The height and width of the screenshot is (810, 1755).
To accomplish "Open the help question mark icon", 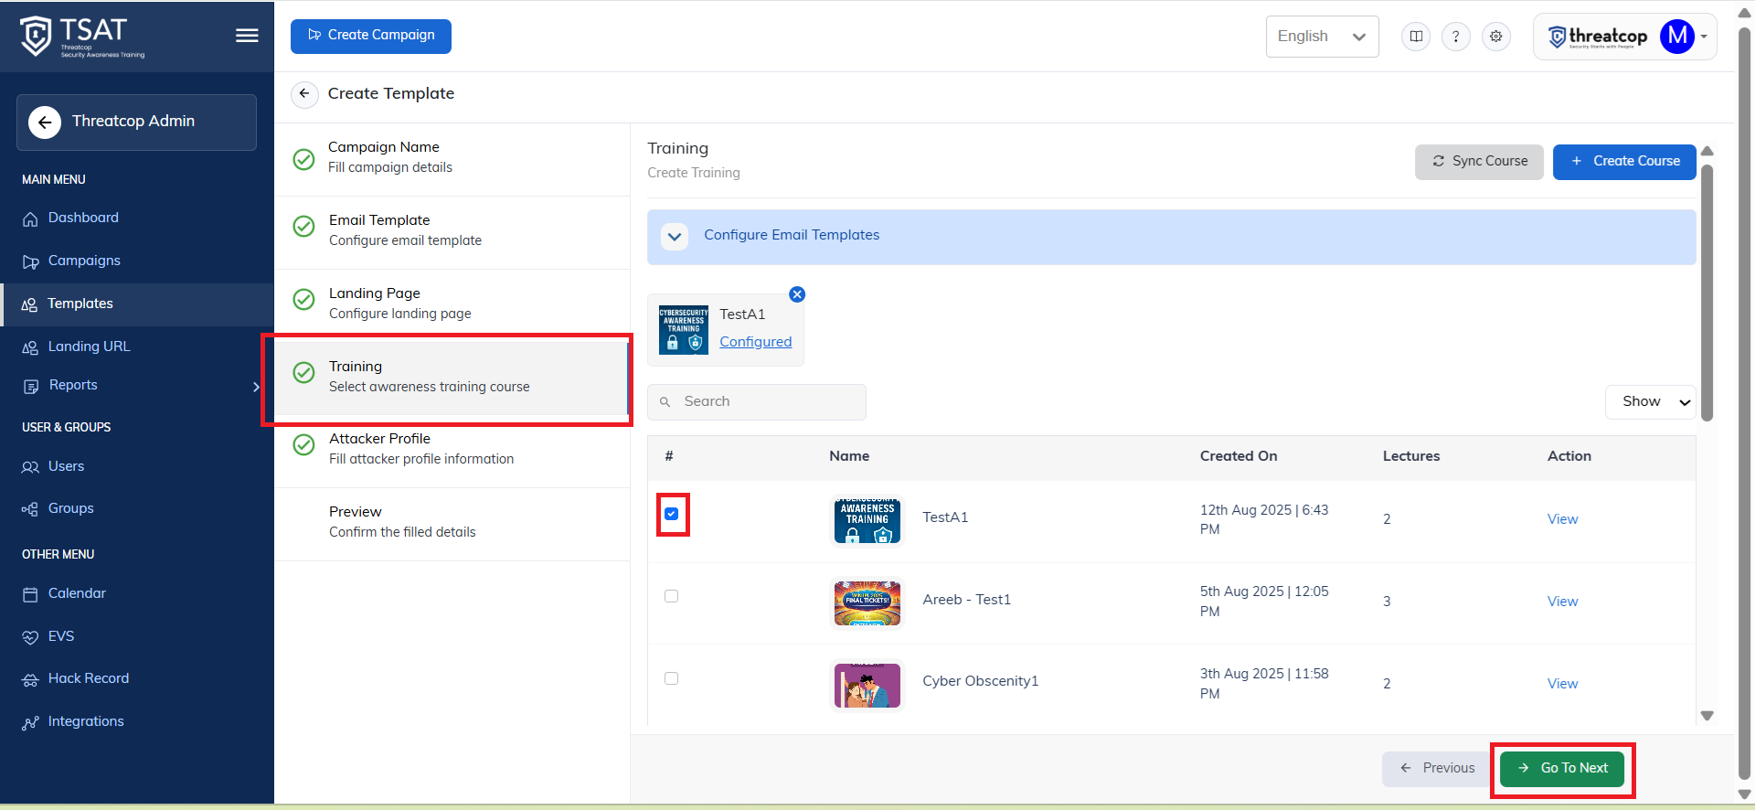I will (1456, 37).
